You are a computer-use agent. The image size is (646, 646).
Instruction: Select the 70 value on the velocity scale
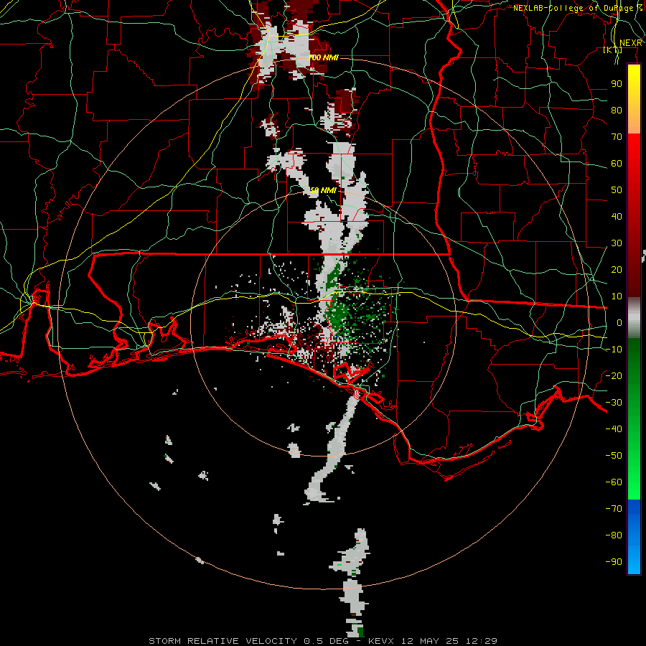pos(617,137)
